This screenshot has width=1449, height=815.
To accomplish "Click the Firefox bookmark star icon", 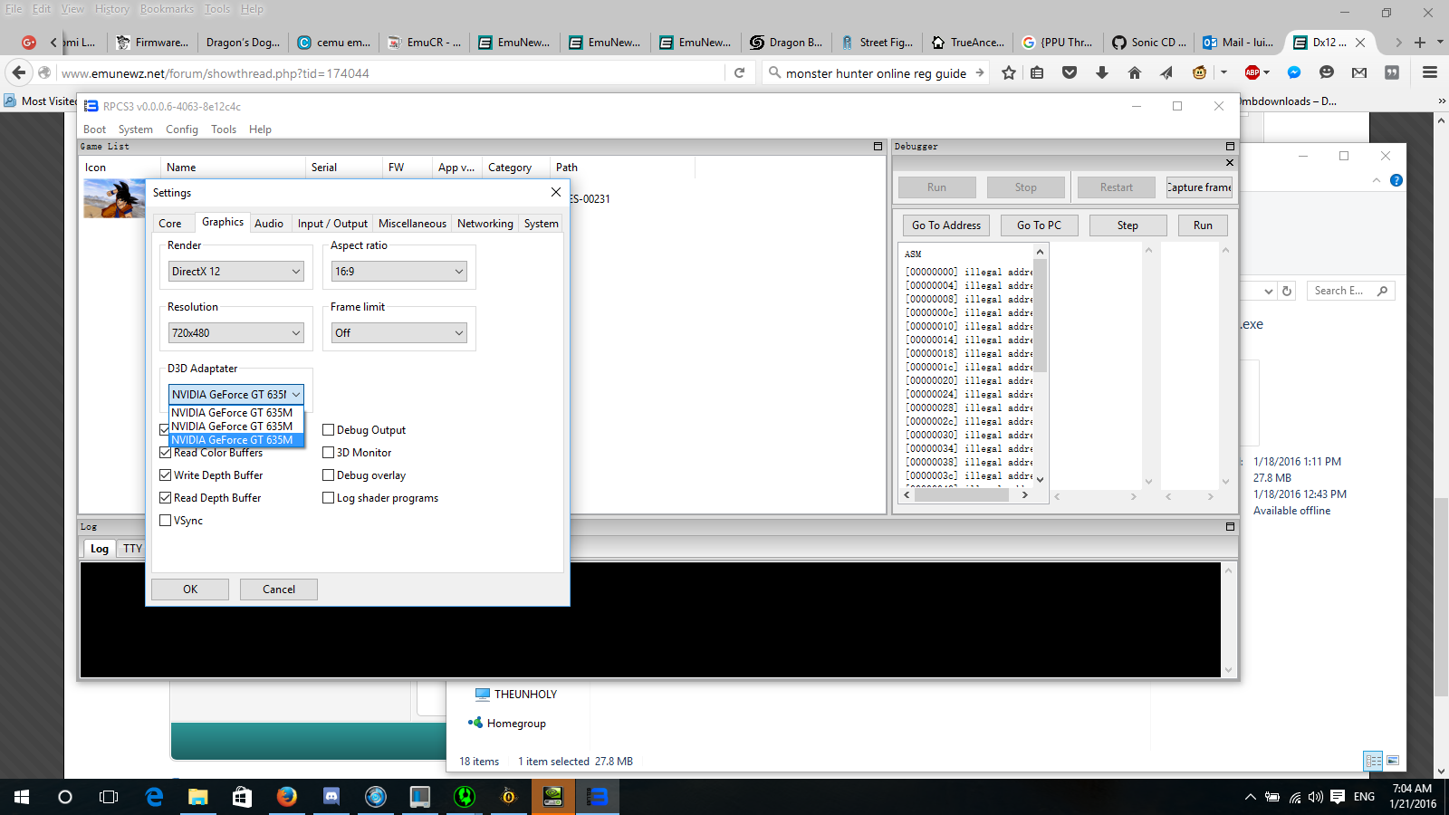I will point(1009,73).
